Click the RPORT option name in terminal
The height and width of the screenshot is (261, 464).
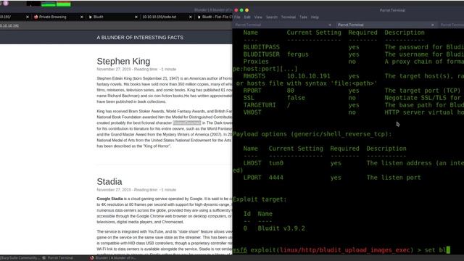tap(252, 91)
